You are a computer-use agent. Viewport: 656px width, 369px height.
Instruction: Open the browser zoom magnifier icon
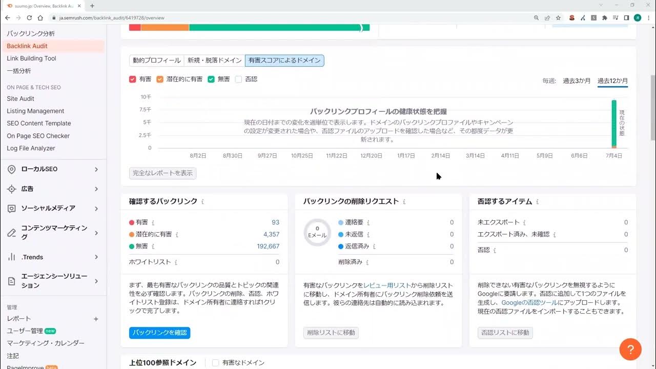tap(536, 17)
